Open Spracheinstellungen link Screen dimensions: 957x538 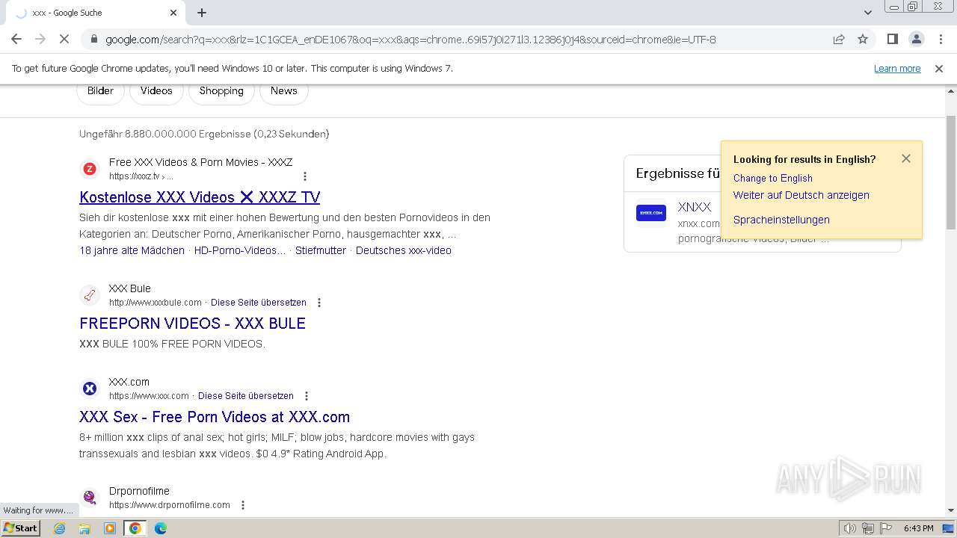click(781, 220)
